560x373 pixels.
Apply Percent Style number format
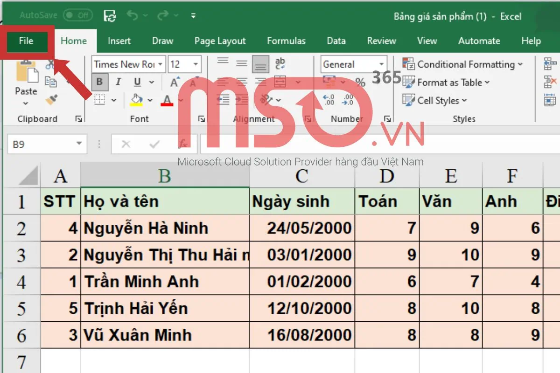pos(360,83)
